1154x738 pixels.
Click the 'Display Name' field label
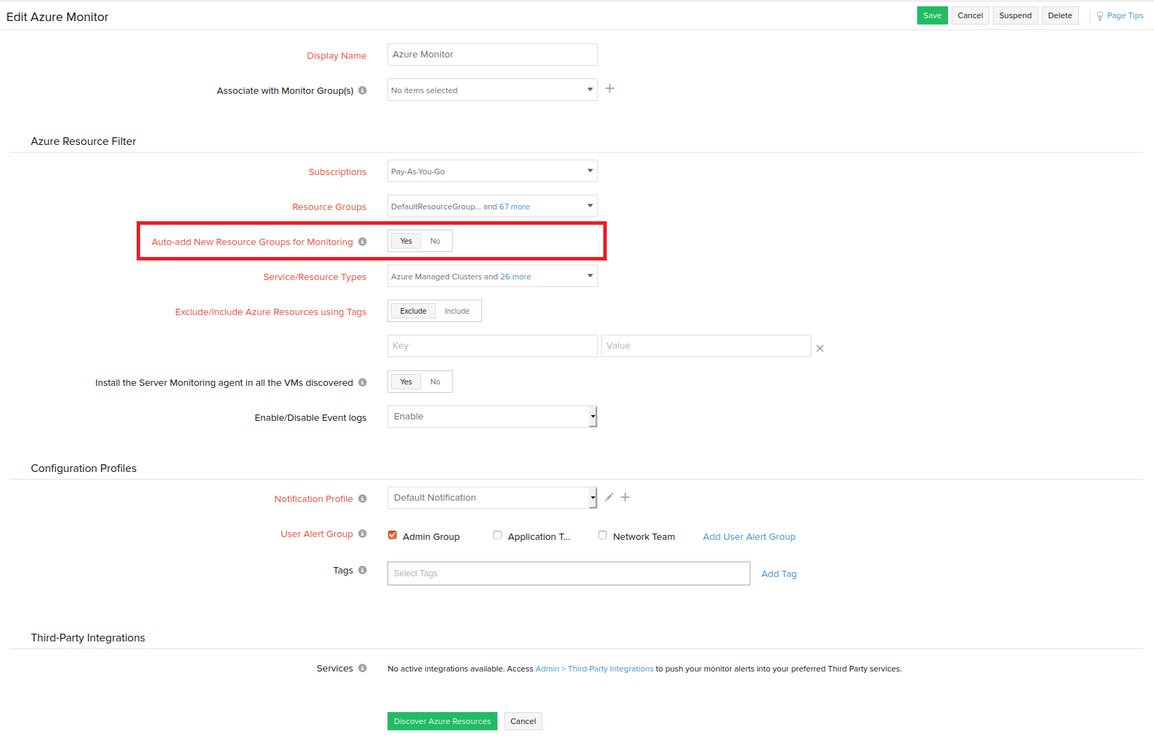pyautogui.click(x=336, y=55)
